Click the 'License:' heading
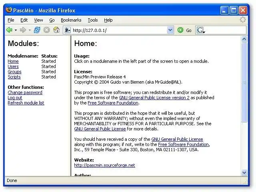Screen dimensions: 256x192 coord(83,72)
